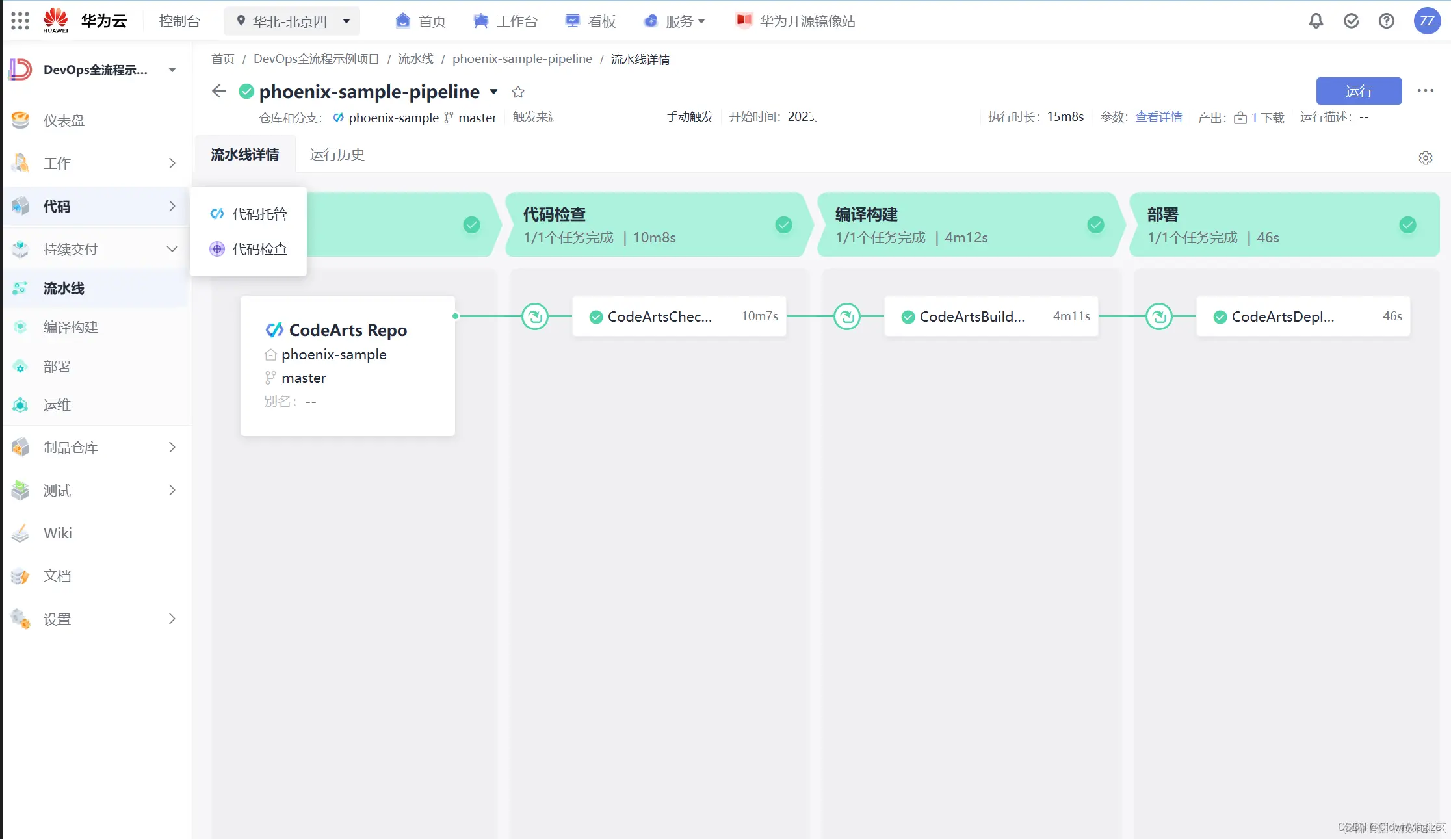
Task: Open the apps grid menu icon
Action: [20, 21]
